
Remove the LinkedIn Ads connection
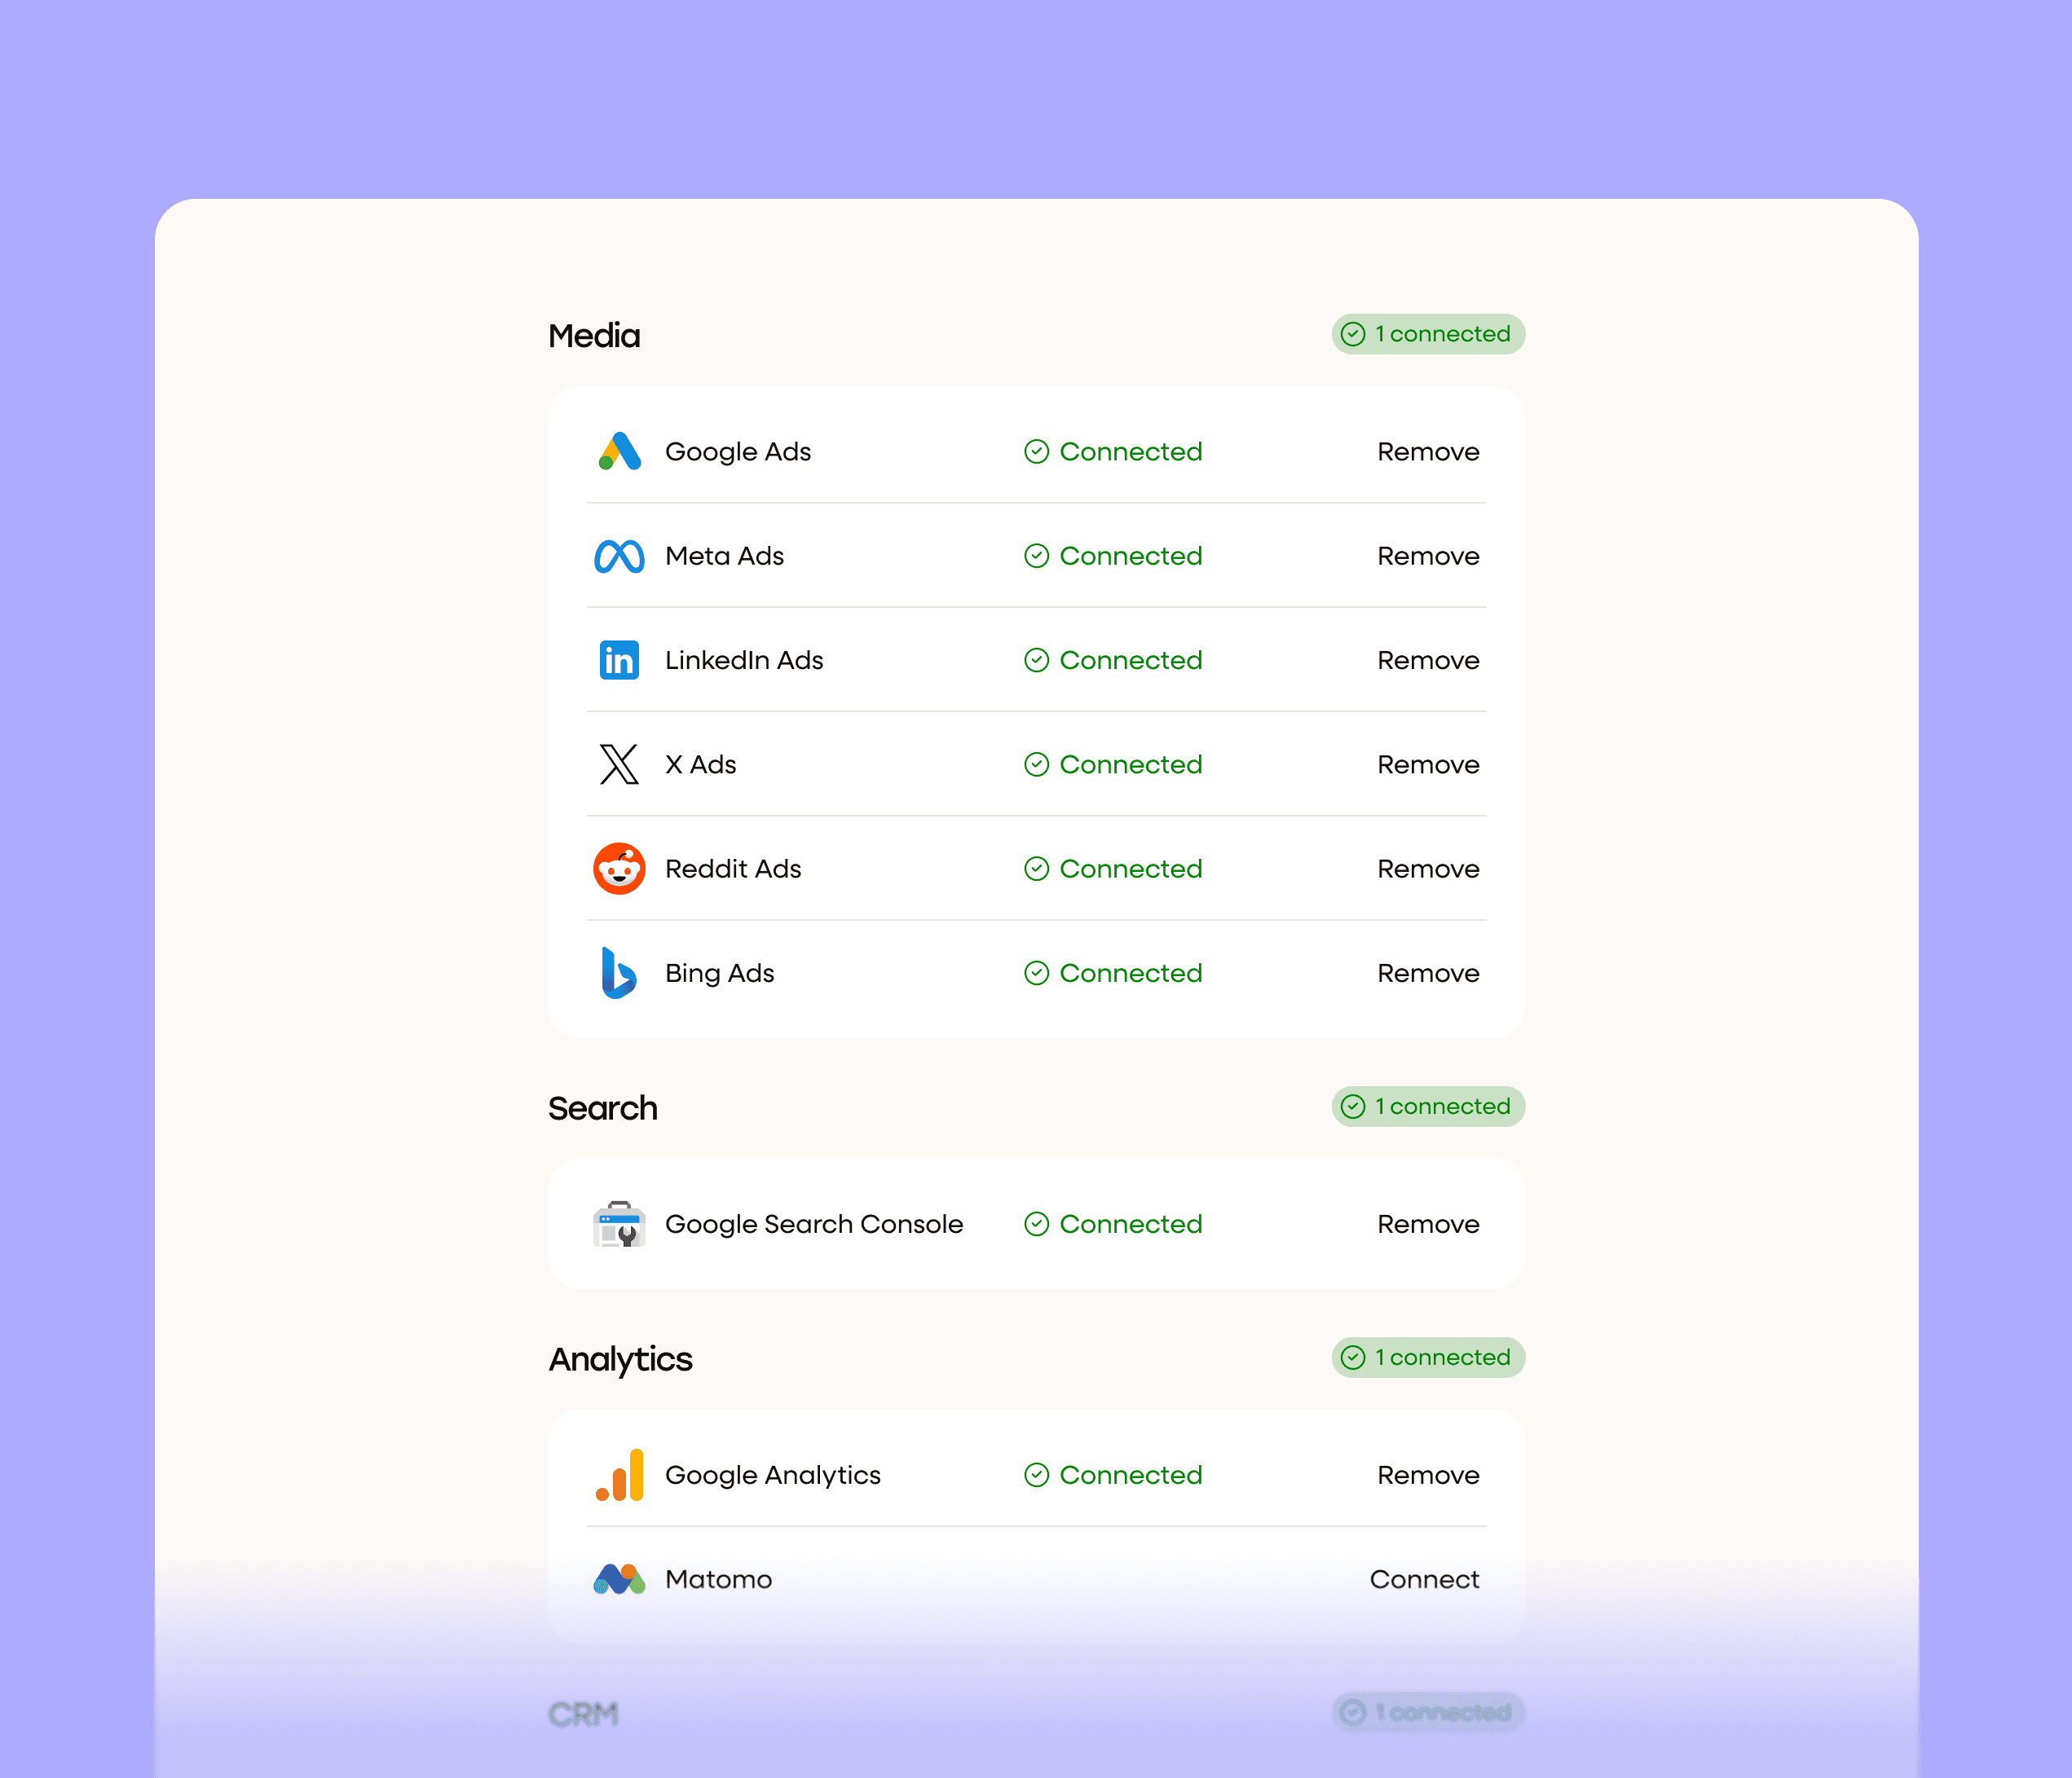click(1428, 661)
